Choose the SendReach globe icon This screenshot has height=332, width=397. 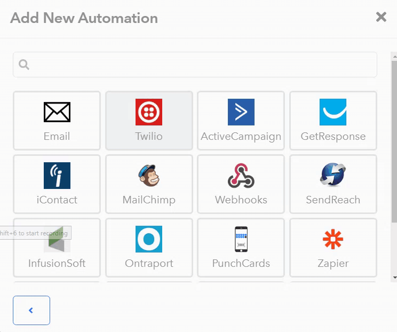click(x=333, y=175)
